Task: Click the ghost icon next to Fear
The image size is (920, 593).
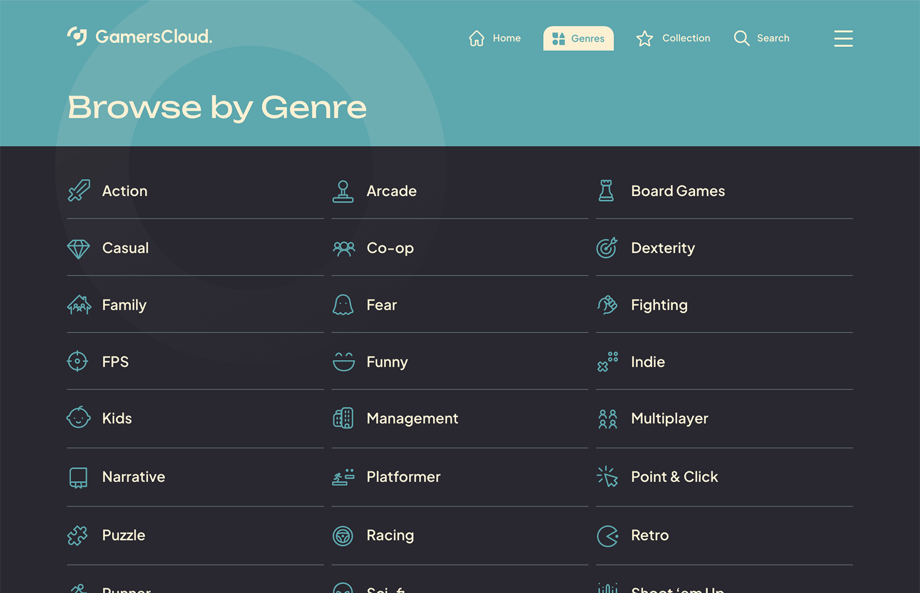Action: [x=344, y=304]
